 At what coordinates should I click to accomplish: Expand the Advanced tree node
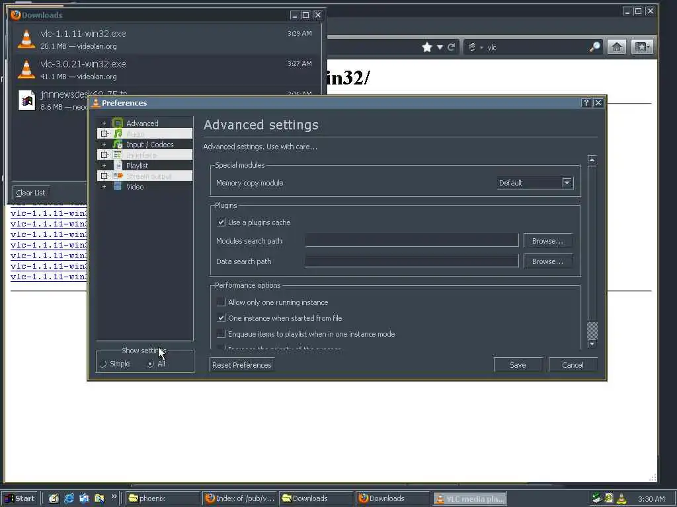pos(104,123)
